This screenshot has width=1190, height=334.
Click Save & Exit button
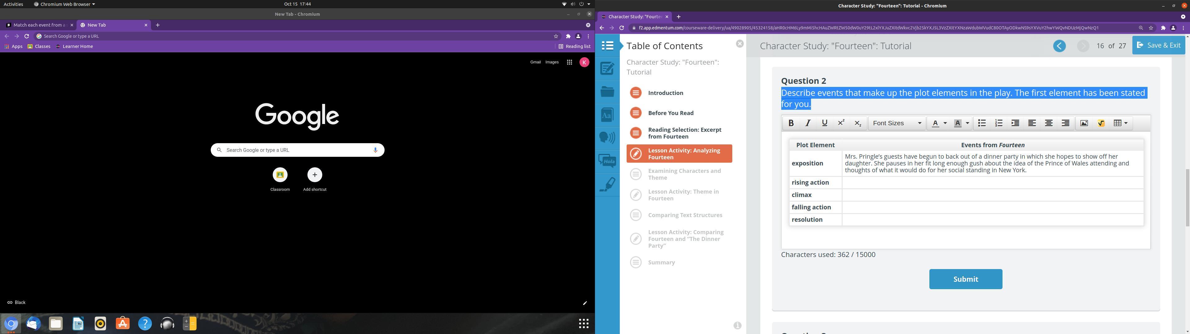point(1158,45)
